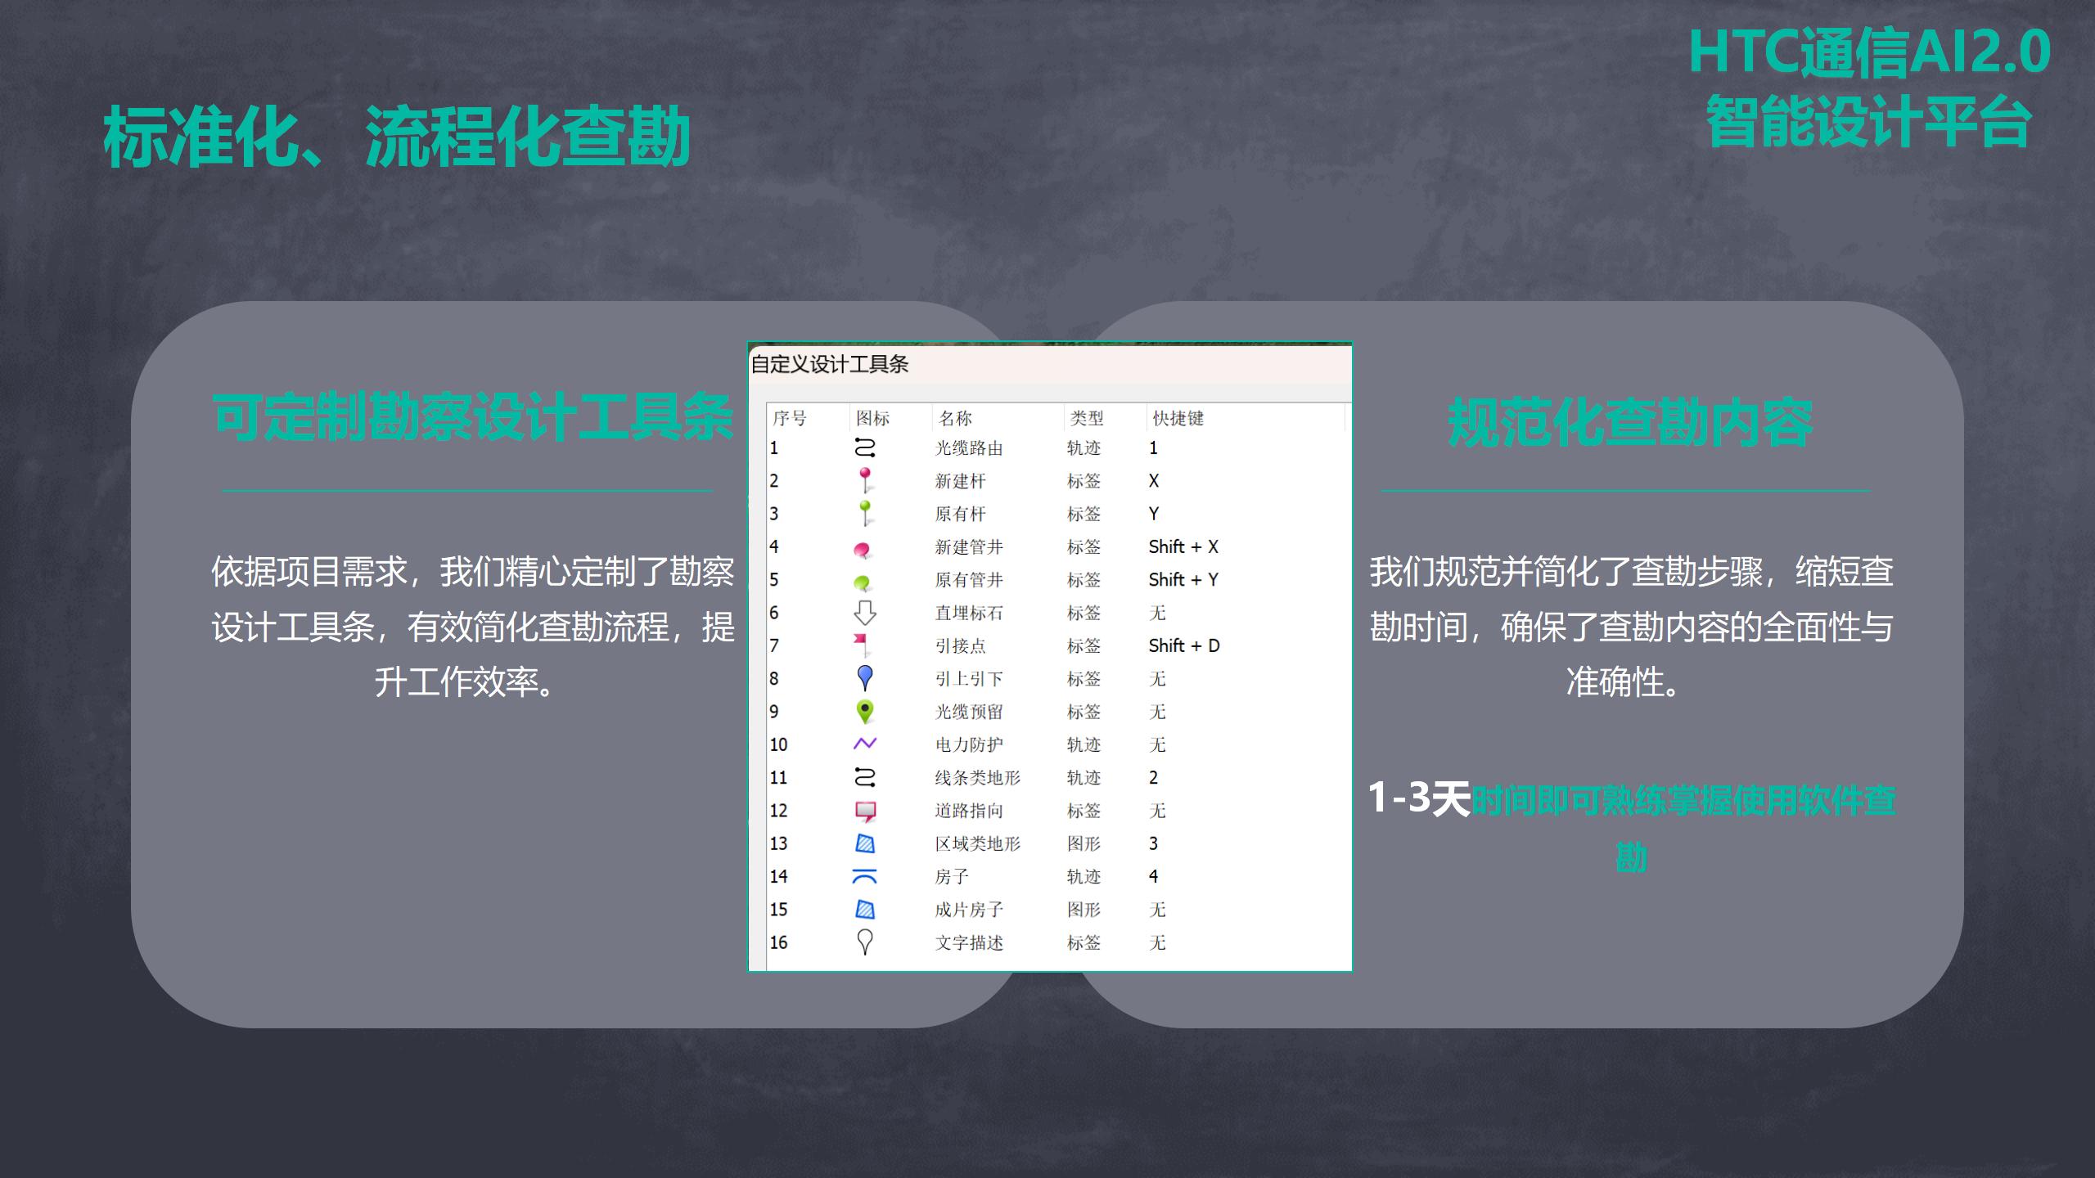Image resolution: width=2095 pixels, height=1178 pixels.
Task: Click the white 文字描述 balloon icon
Action: point(864,942)
